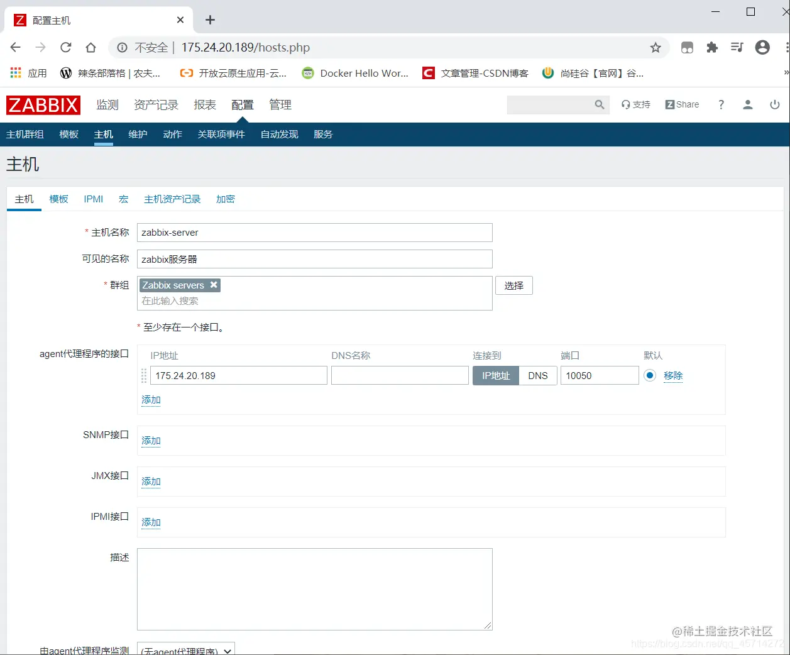Viewport: 790px width, 655px height.
Task: Open the 尚硅谷 bookmark
Action: [593, 73]
